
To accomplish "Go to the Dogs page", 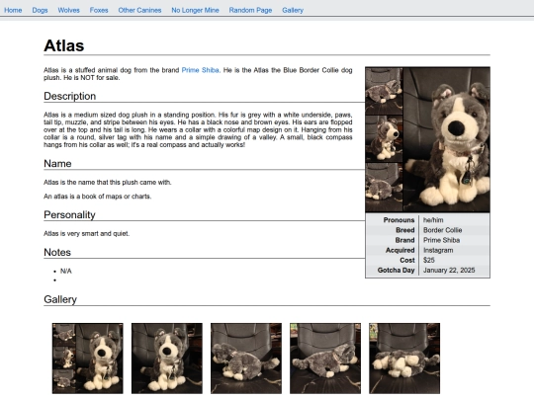I will [40, 10].
